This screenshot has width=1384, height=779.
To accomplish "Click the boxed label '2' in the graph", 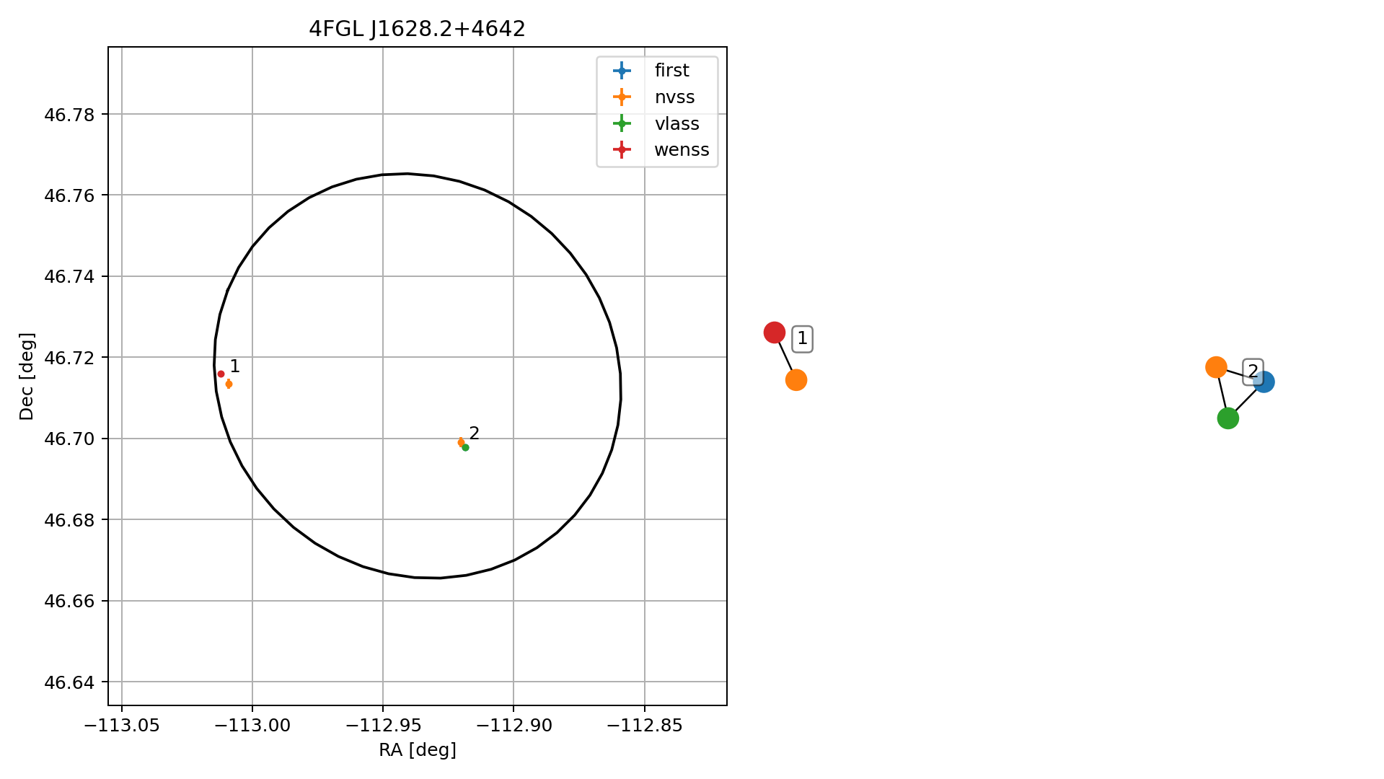I will pyautogui.click(x=1253, y=371).
